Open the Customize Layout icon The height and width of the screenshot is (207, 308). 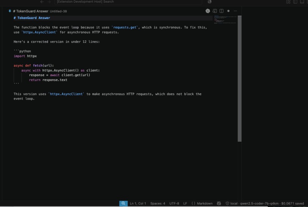(288, 2)
